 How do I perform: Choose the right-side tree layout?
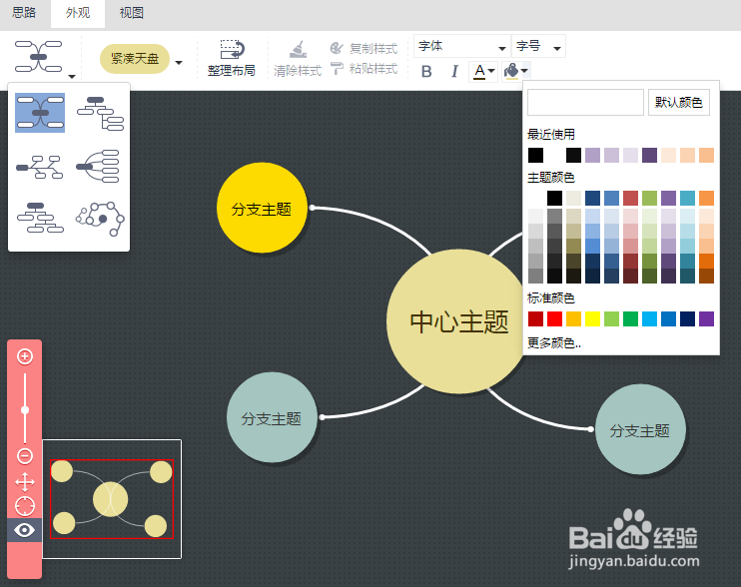100,114
